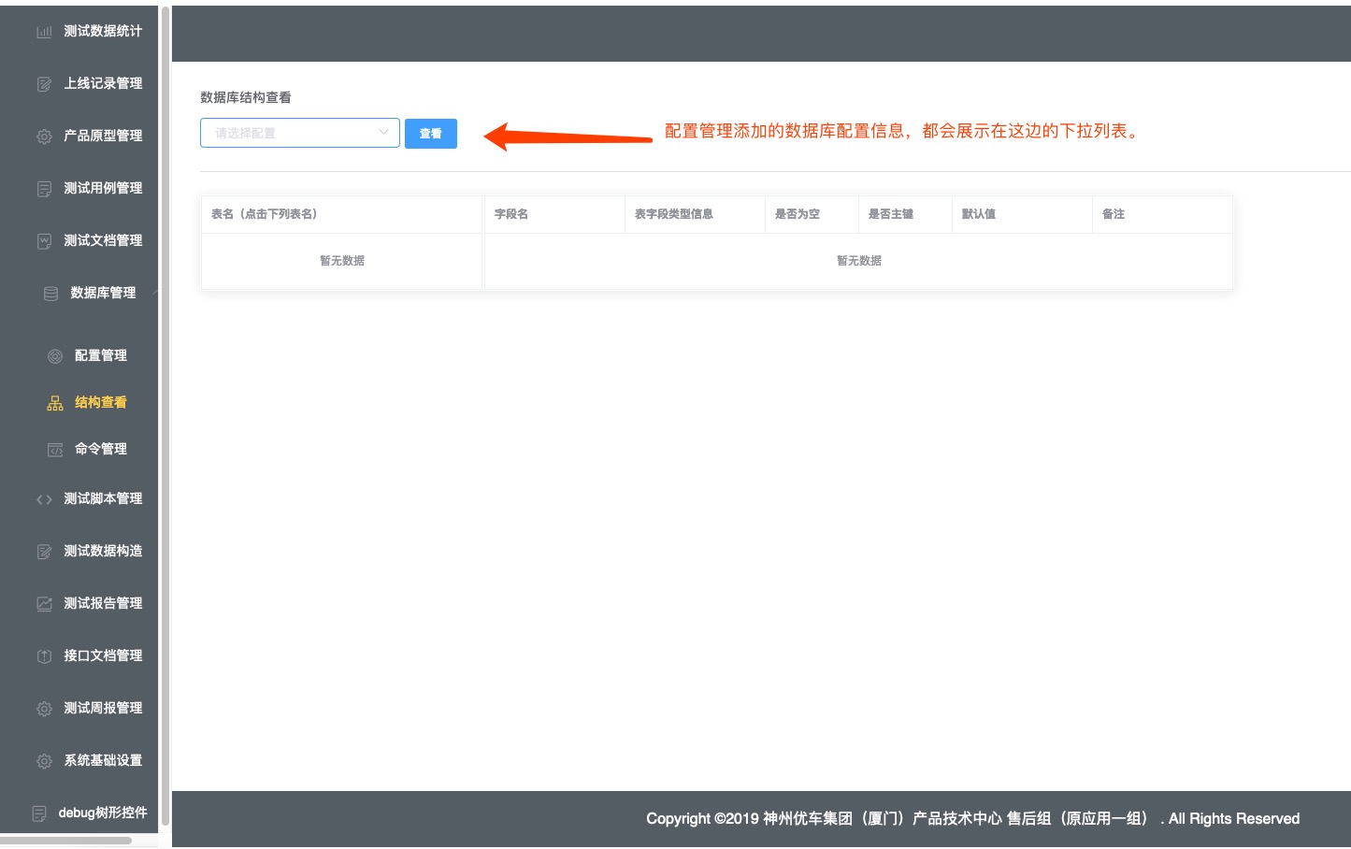Open the 请选择配置 dropdown

[x=300, y=133]
